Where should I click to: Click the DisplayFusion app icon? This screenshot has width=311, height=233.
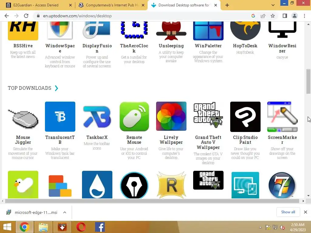(97, 31)
